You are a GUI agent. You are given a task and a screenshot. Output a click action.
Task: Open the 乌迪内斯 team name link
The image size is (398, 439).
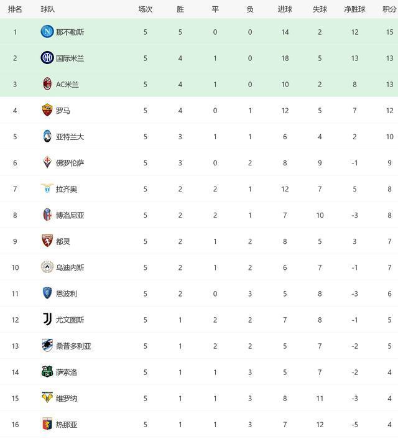(70, 267)
